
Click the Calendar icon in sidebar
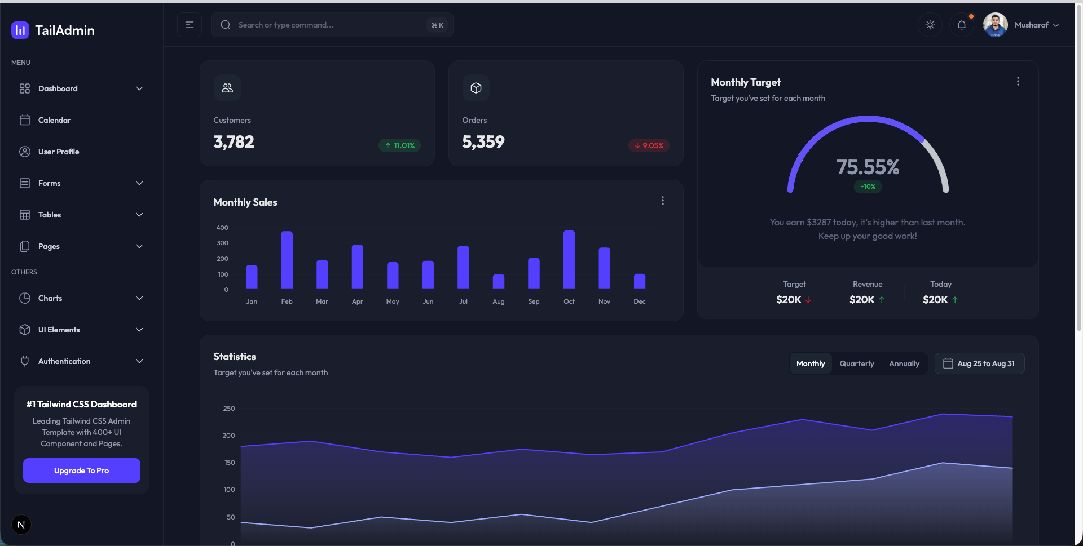[x=25, y=120]
